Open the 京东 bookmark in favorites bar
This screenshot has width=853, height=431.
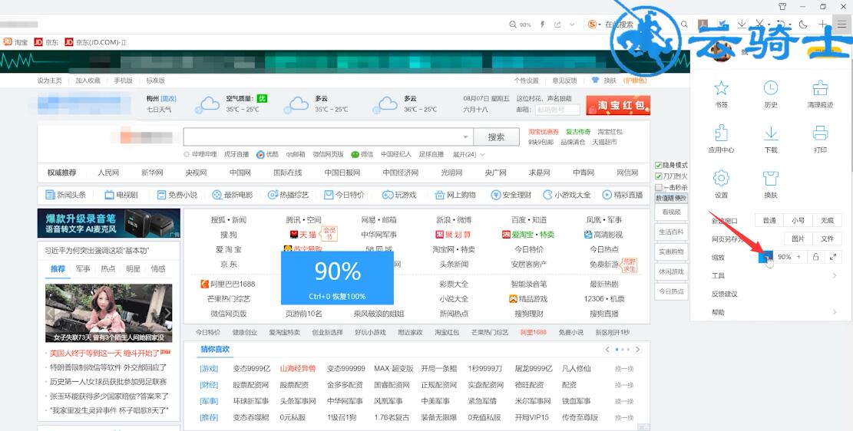pos(46,42)
